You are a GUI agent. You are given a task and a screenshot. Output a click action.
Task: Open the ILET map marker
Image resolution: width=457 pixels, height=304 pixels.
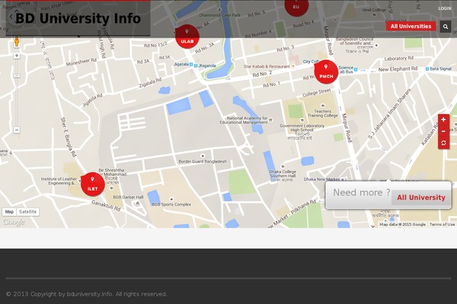pyautogui.click(x=93, y=184)
